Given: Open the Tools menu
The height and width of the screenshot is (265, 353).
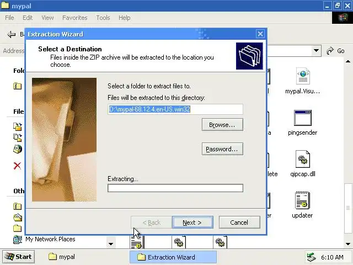Looking at the screenshot, I should [103, 18].
